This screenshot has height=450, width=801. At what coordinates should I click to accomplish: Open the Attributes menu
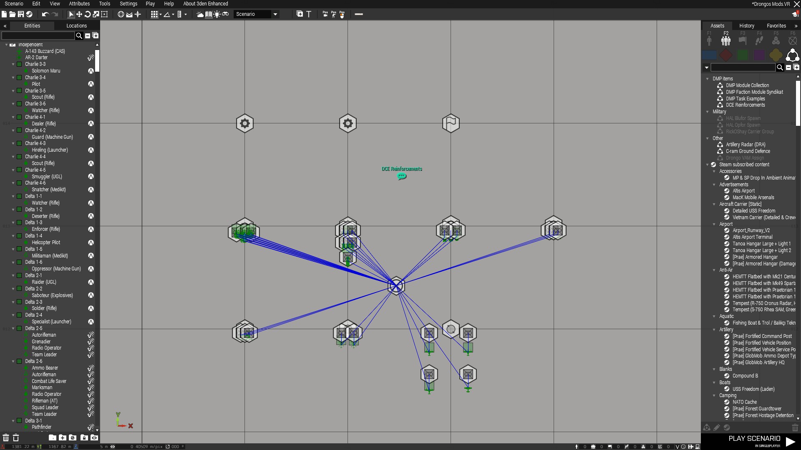coord(79,4)
